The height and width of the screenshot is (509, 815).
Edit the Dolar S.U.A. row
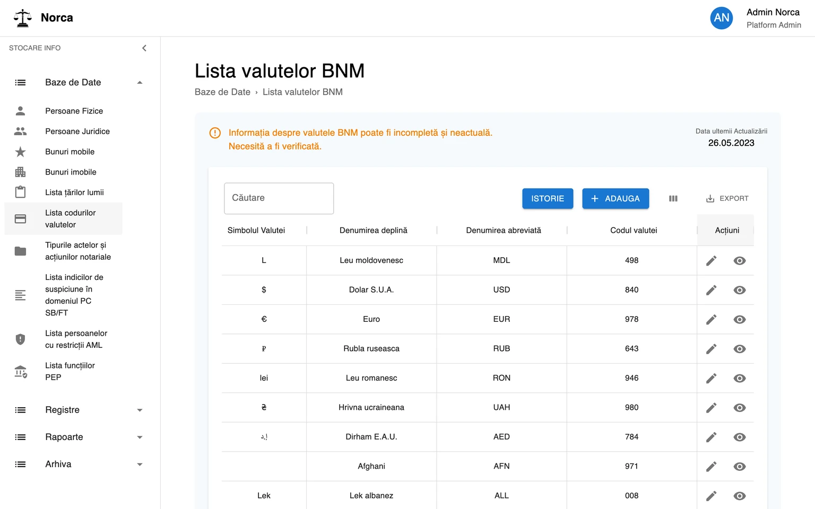(x=712, y=290)
